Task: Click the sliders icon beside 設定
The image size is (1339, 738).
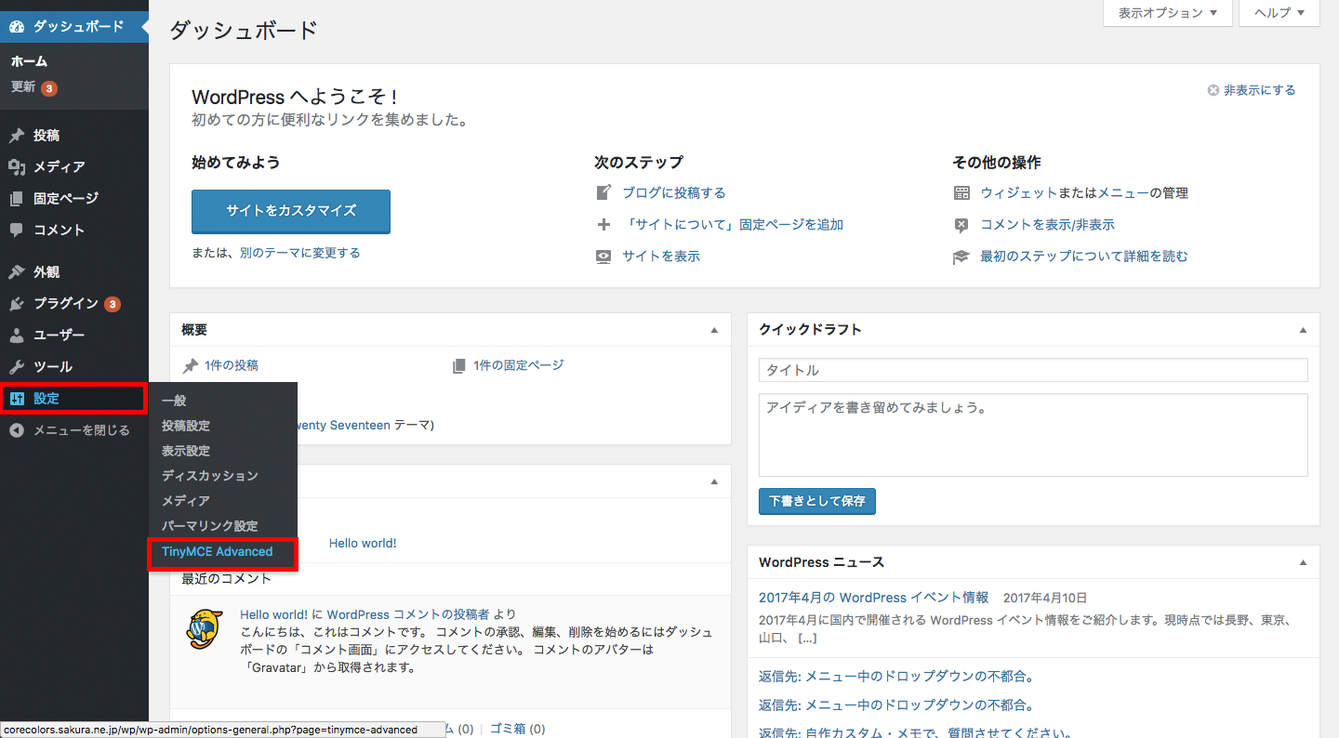Action: (x=17, y=399)
